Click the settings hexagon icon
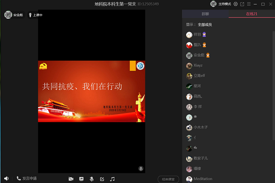275x183 pixels. click(x=236, y=4)
